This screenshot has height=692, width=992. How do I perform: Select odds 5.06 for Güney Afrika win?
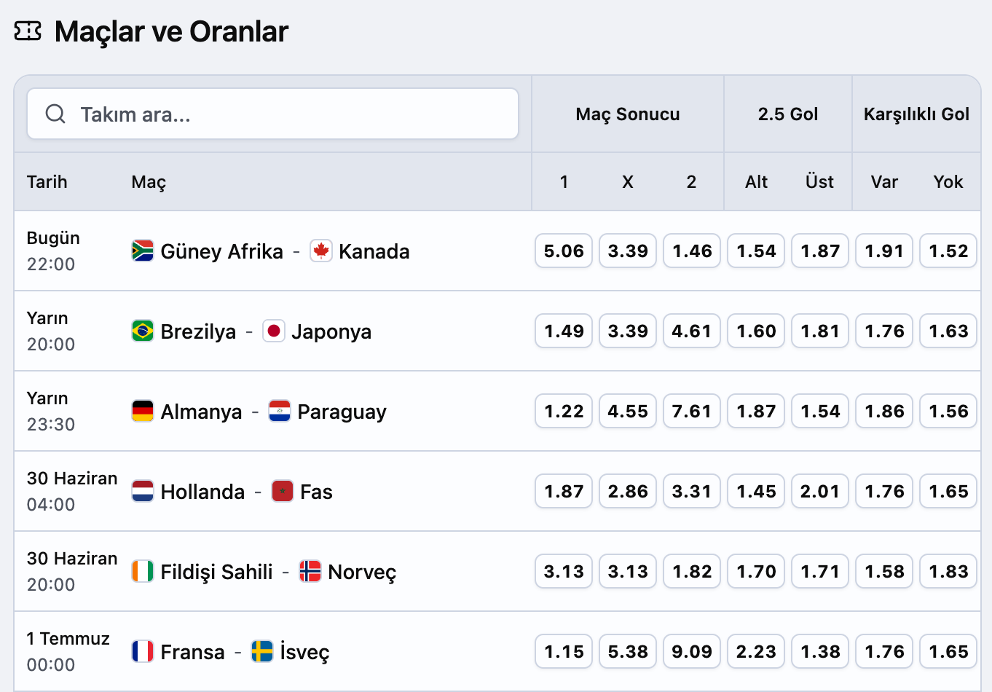coord(564,251)
